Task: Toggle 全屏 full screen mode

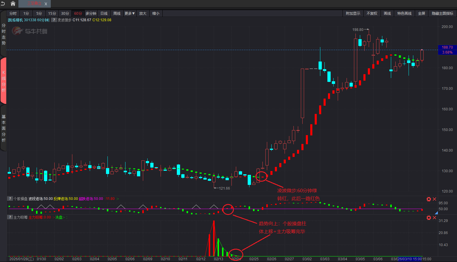Action: point(421,14)
